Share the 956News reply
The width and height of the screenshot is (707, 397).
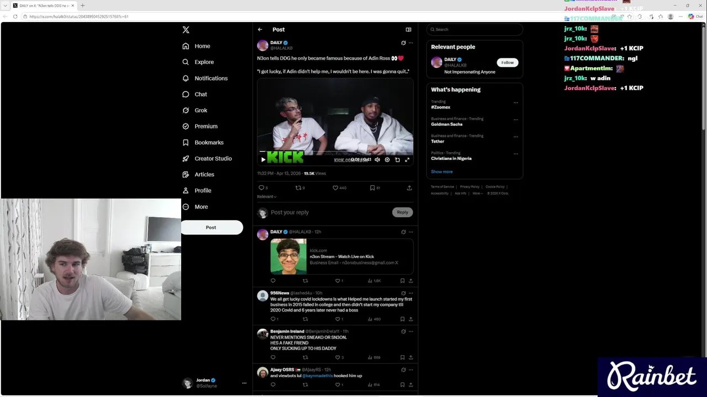410,319
